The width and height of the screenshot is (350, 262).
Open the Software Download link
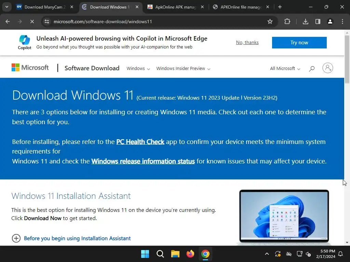point(92,68)
